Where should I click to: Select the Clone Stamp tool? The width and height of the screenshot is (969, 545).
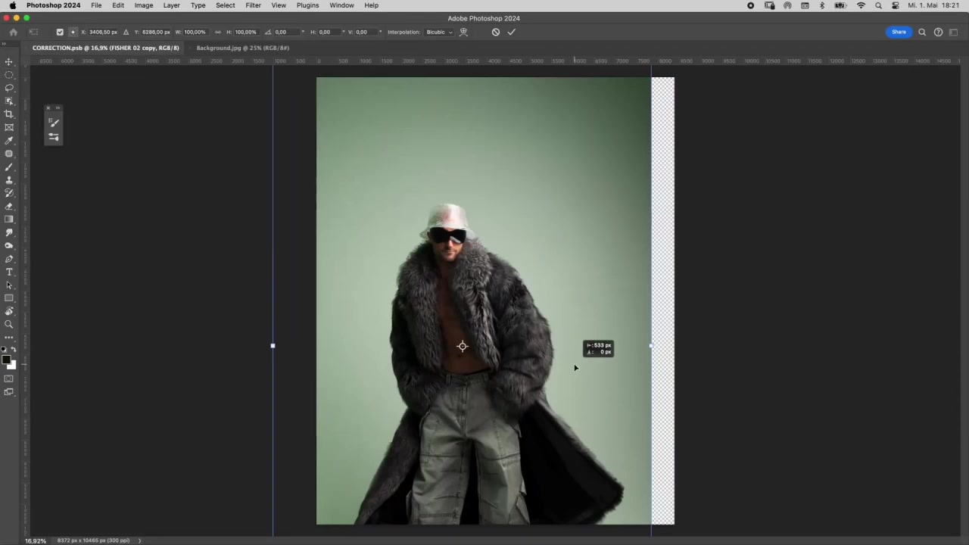[x=9, y=180]
